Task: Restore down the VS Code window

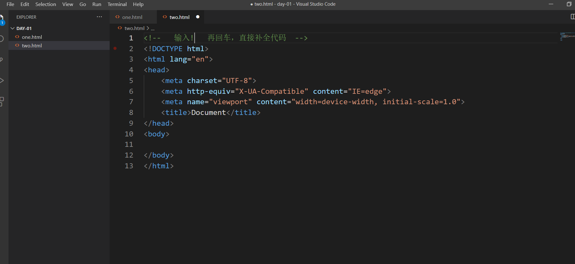Action: point(569,4)
